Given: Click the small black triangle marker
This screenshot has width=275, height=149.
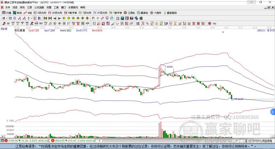Looking at the screenshot, I should coord(223,32).
